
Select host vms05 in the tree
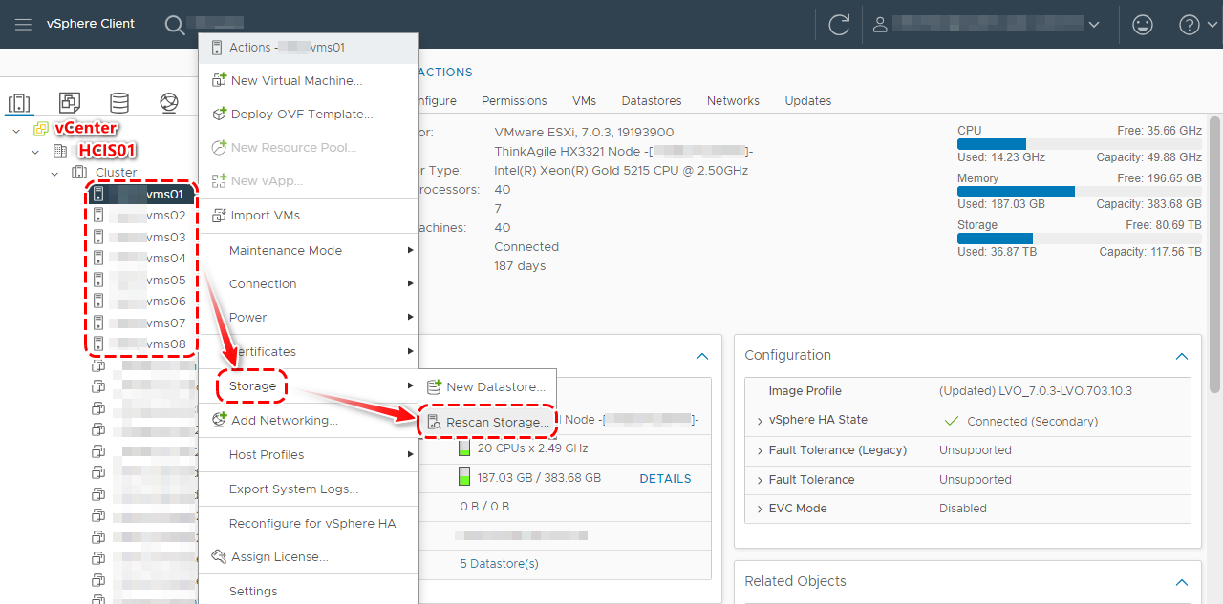coord(165,281)
